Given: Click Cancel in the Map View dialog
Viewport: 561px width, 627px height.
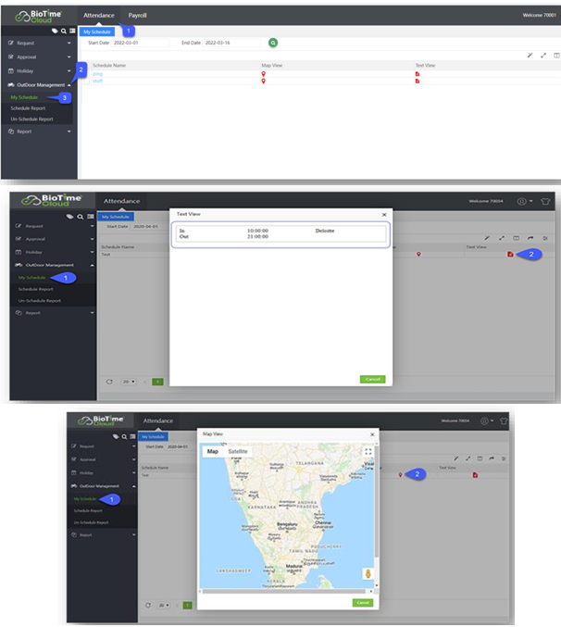Looking at the screenshot, I should (x=364, y=602).
